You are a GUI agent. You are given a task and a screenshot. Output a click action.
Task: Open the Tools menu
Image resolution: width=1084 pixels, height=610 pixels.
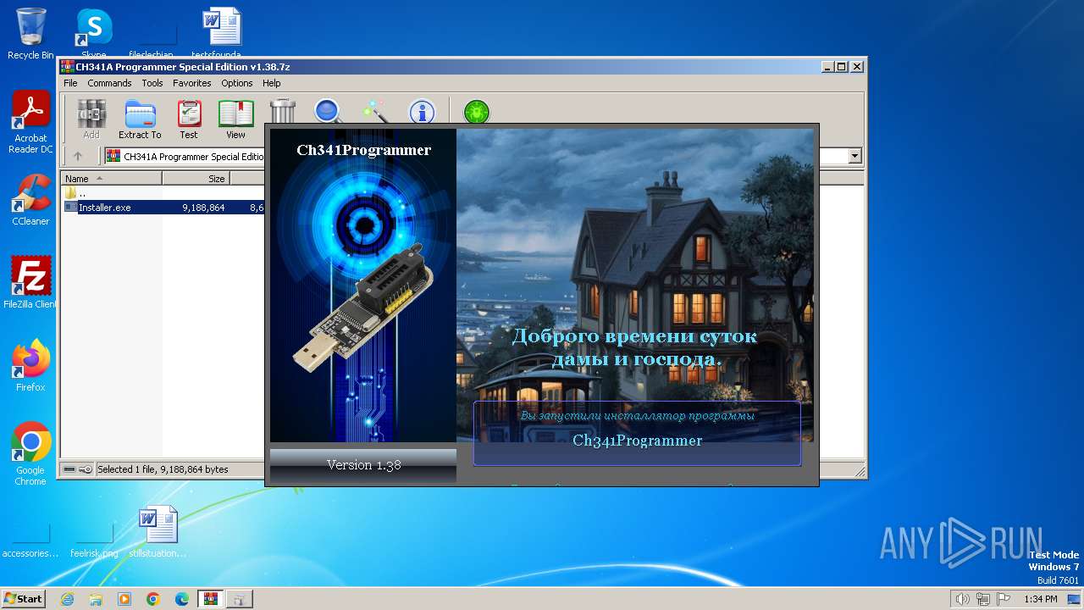pos(152,83)
